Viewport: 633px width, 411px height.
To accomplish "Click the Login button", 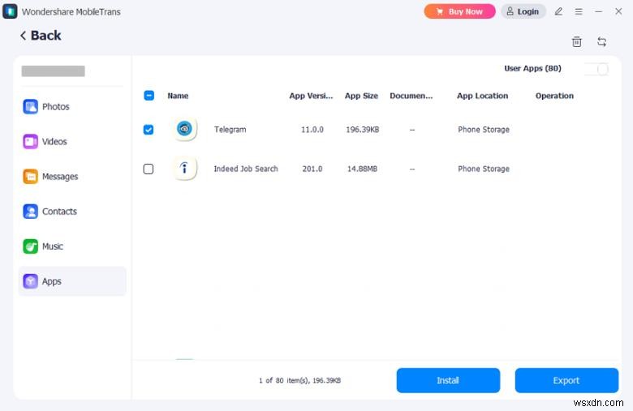I will pos(523,11).
